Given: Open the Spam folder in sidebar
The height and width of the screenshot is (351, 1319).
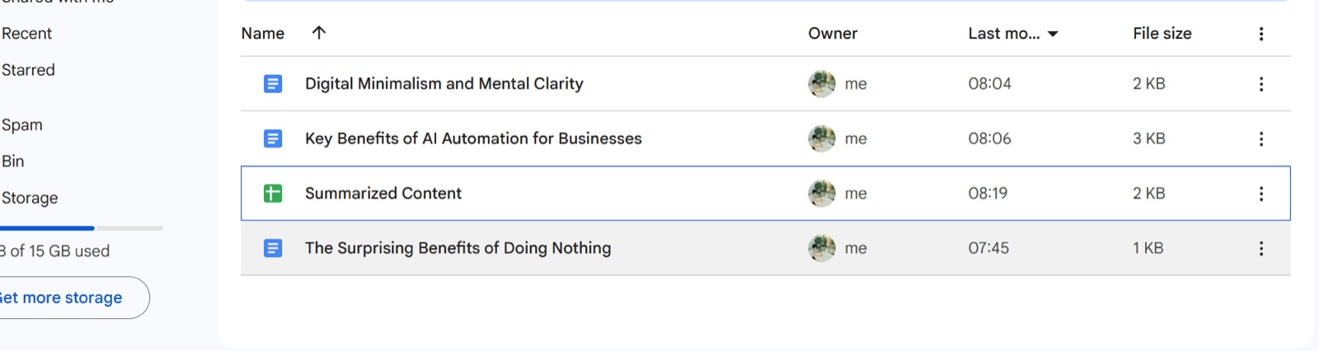Looking at the screenshot, I should 21,125.
